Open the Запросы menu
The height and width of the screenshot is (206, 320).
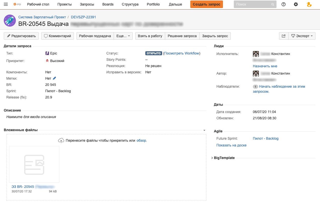point(87,4)
